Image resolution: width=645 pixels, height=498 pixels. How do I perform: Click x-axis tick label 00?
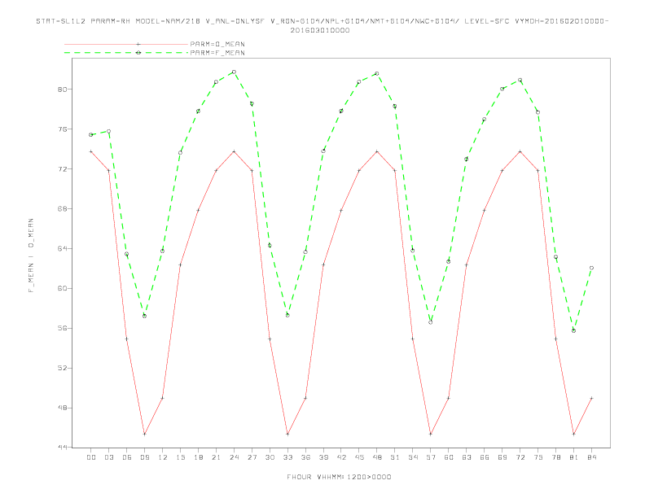(91, 457)
